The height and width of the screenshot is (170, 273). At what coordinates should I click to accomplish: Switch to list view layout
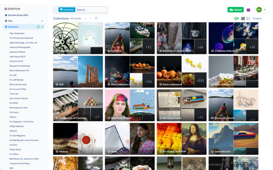248,19
